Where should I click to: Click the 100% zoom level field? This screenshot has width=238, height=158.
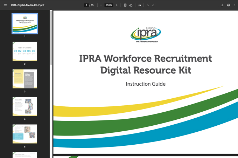coord(109,5)
